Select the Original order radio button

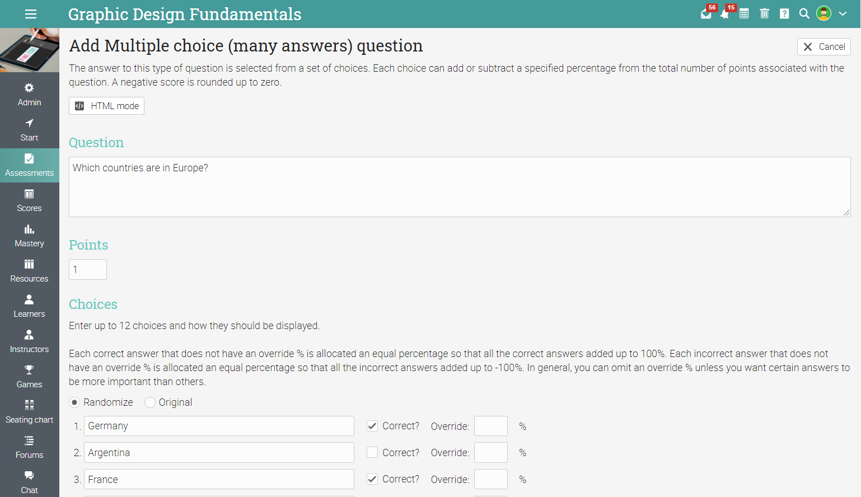click(x=150, y=402)
